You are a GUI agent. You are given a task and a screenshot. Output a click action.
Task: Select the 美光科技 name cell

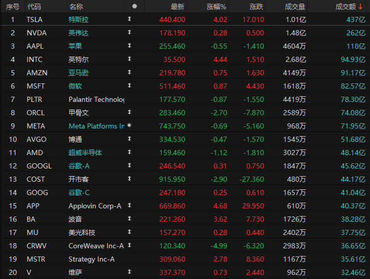coord(82,232)
